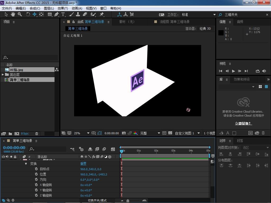The width and height of the screenshot is (271, 203).
Task: Click the 重置 reset link
Action: tap(83, 164)
